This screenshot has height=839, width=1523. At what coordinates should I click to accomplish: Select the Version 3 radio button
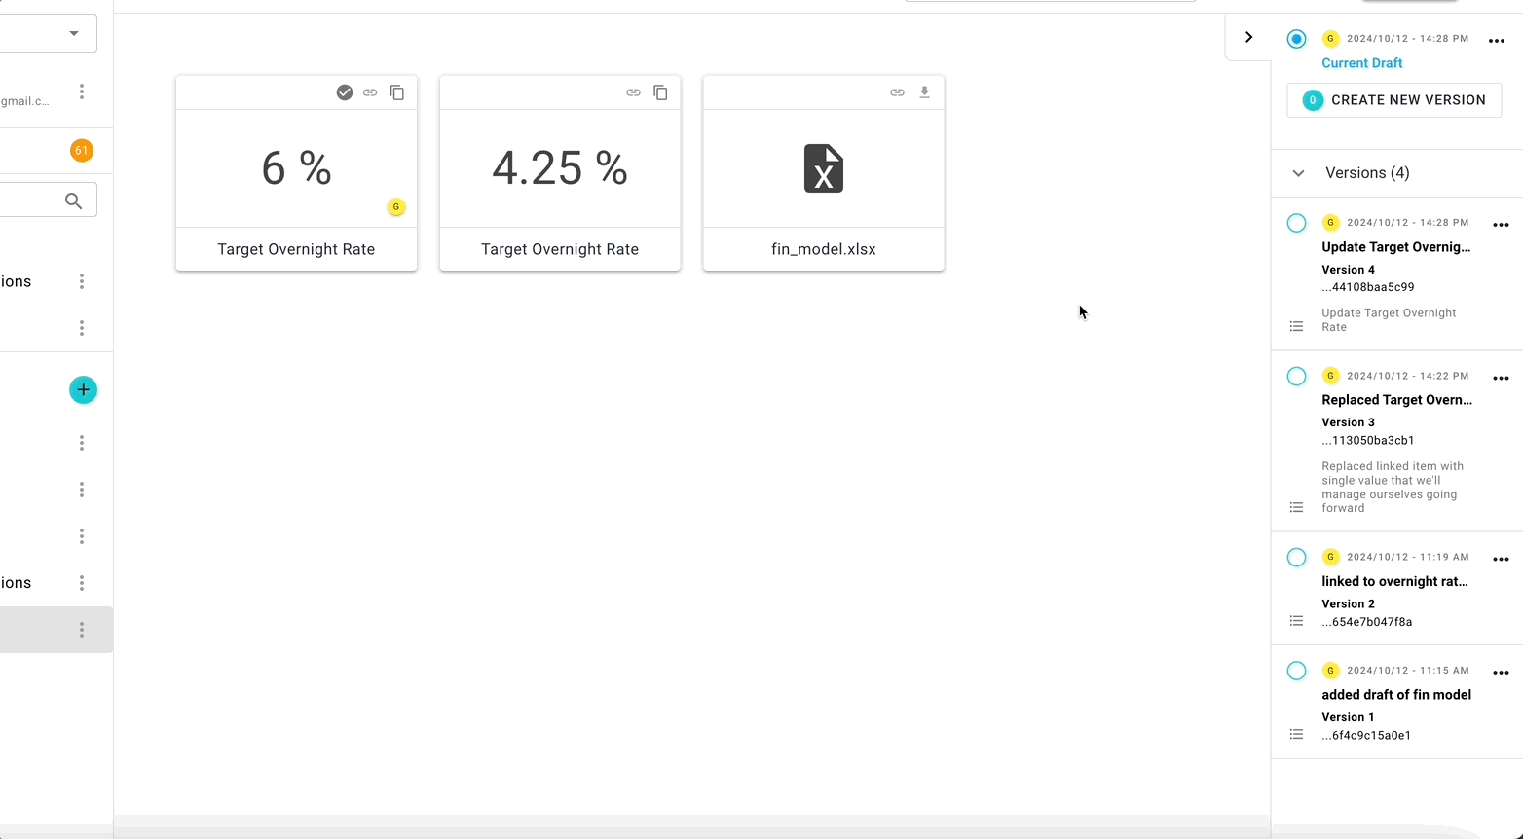pyautogui.click(x=1296, y=377)
